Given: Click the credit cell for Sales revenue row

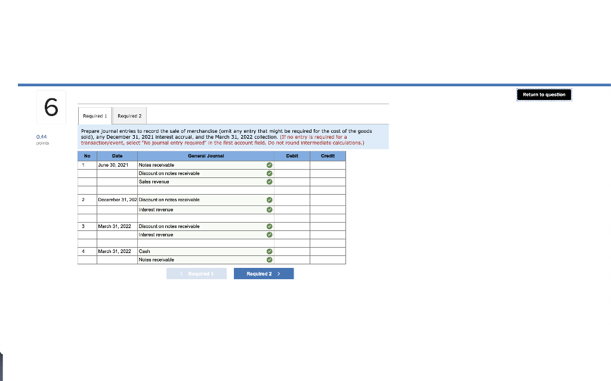Looking at the screenshot, I should click(328, 182).
